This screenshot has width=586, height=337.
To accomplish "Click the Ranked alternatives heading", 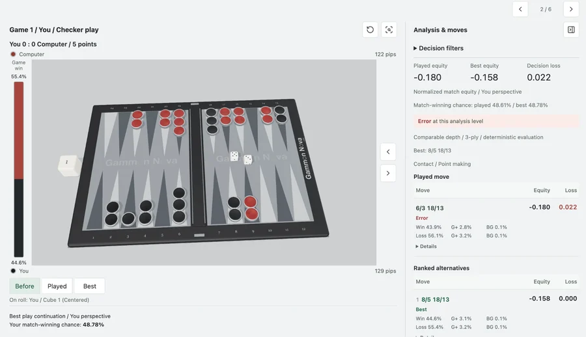I will (x=441, y=268).
